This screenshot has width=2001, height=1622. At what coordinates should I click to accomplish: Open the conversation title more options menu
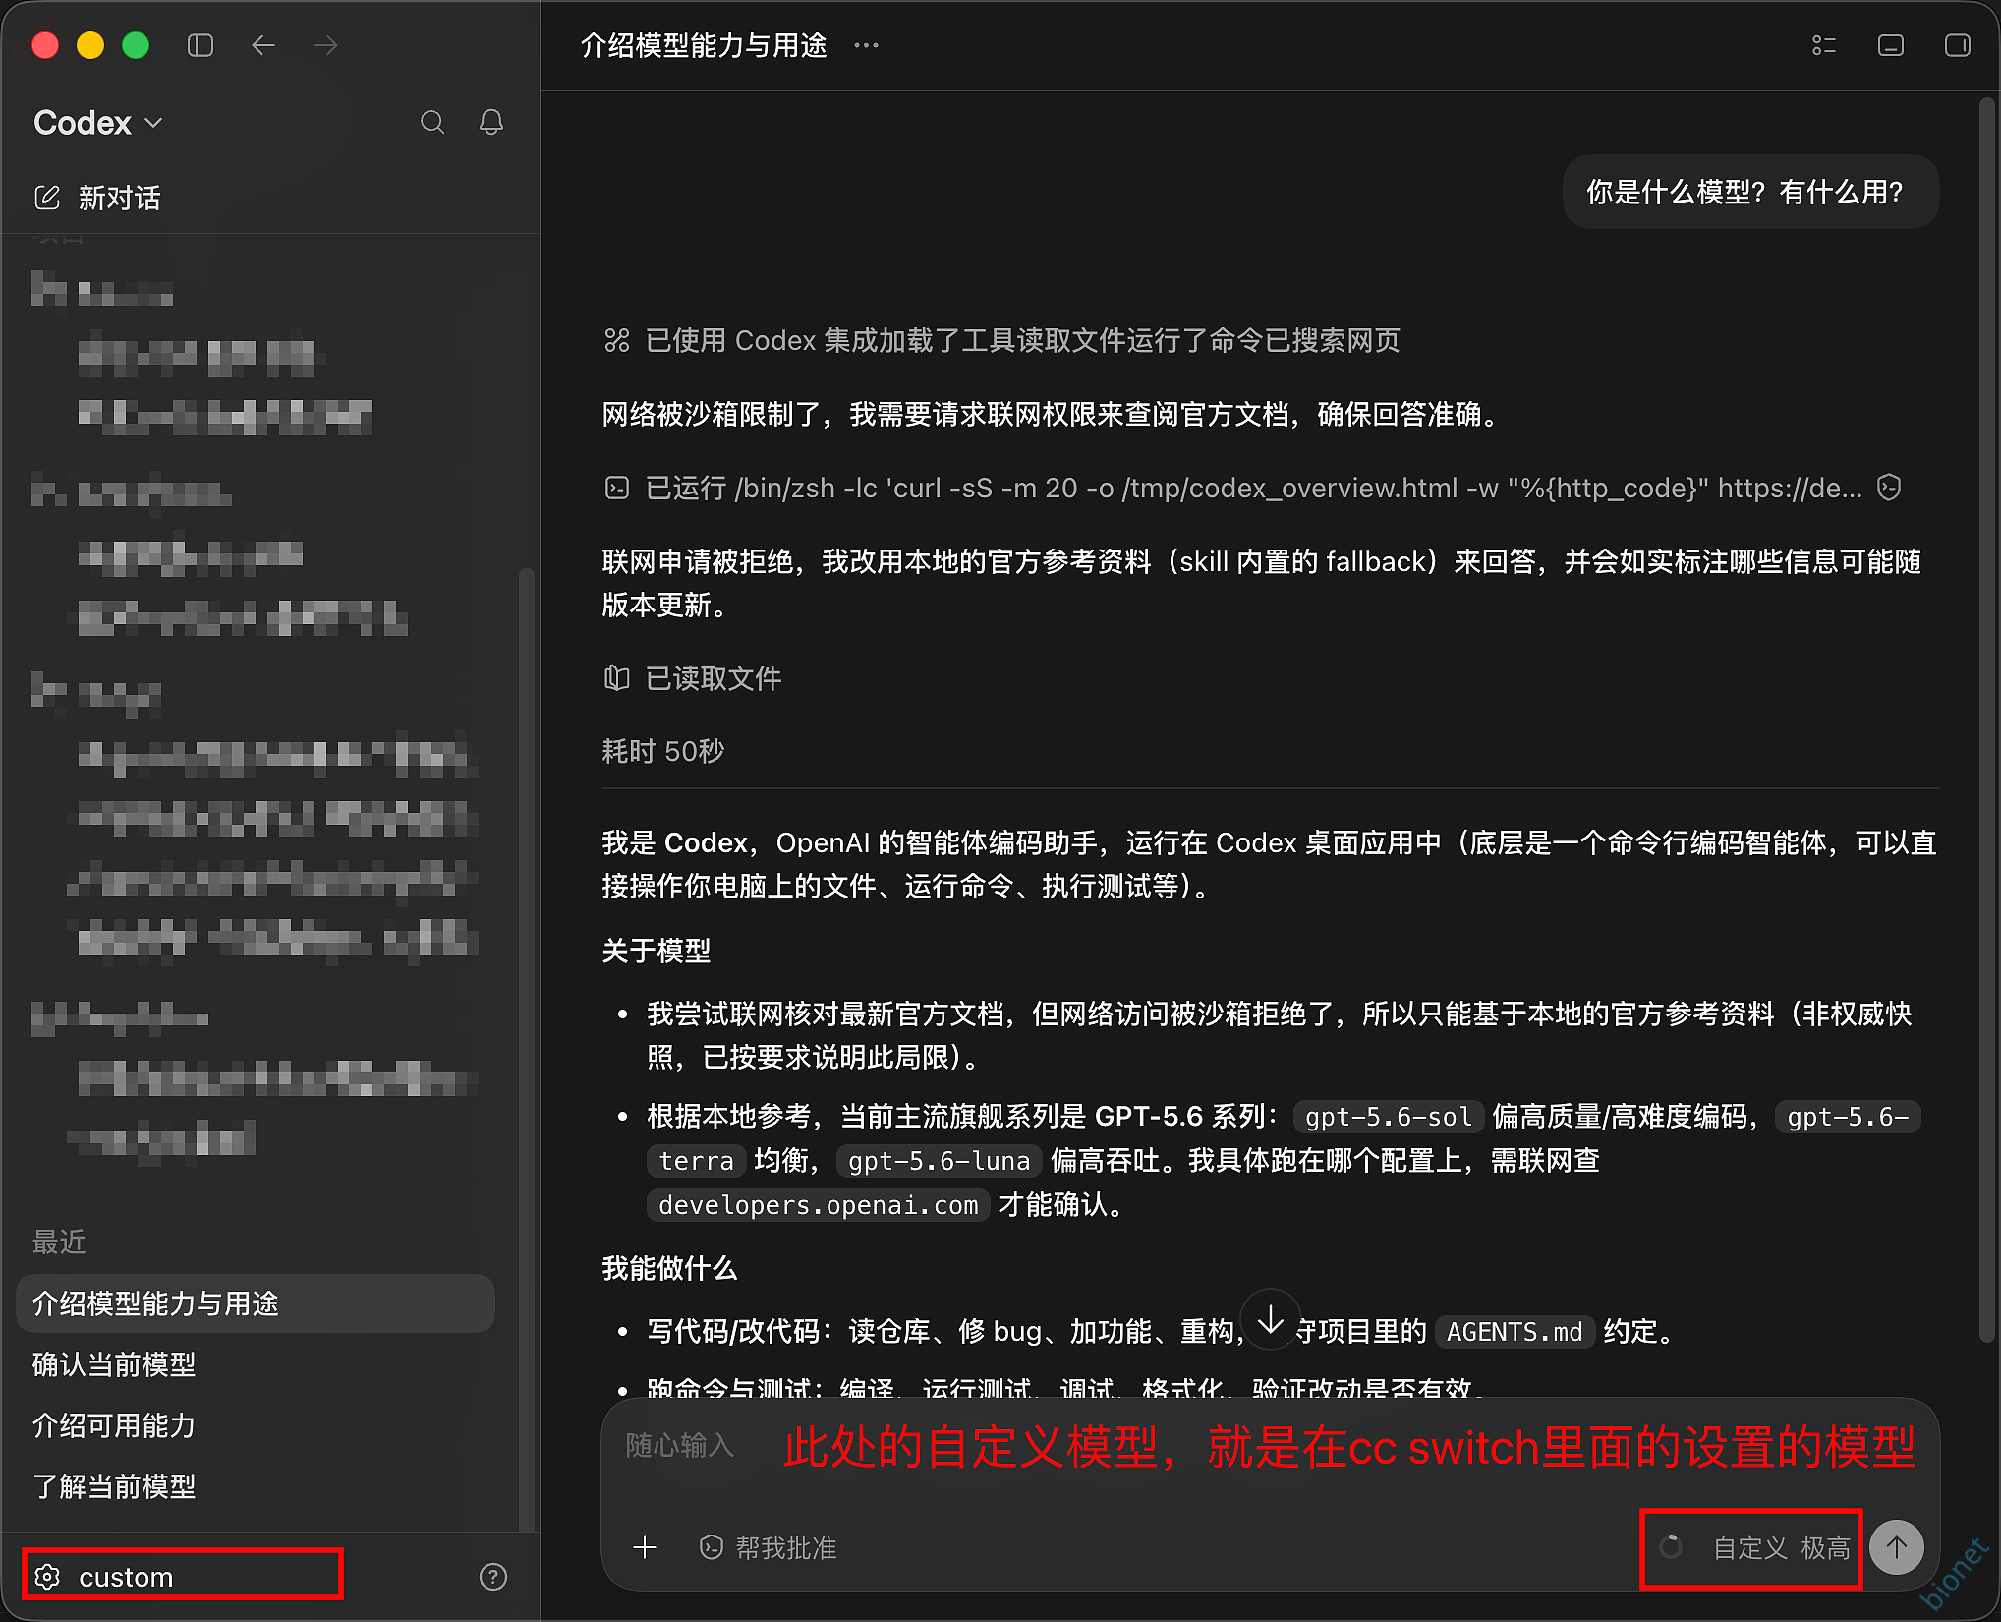tap(866, 45)
